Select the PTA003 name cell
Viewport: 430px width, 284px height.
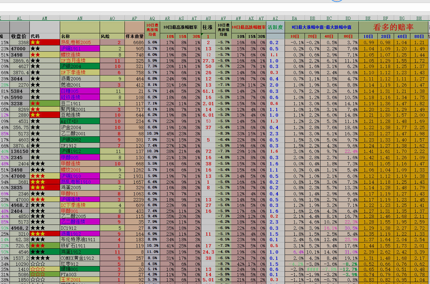tap(80, 275)
